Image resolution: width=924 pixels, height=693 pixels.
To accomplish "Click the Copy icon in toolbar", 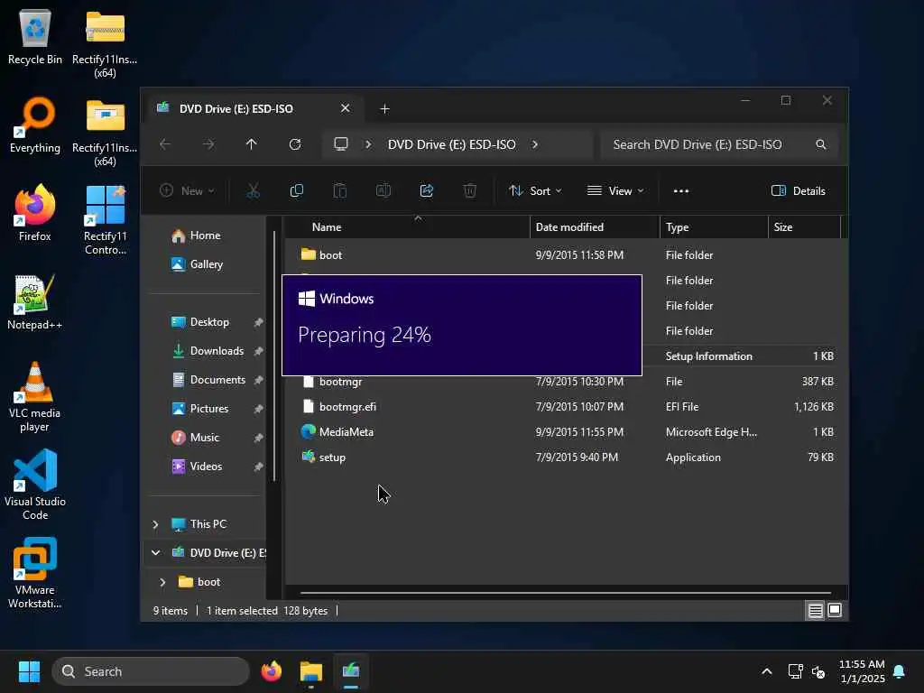I will point(296,191).
